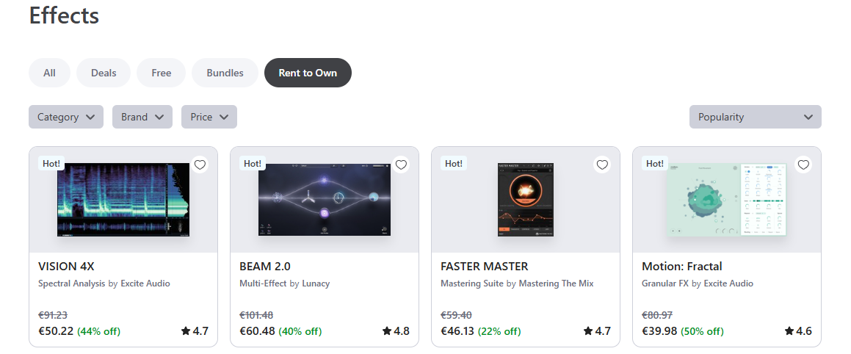Open Excite Audio brand link under VISION 4X

tap(145, 283)
